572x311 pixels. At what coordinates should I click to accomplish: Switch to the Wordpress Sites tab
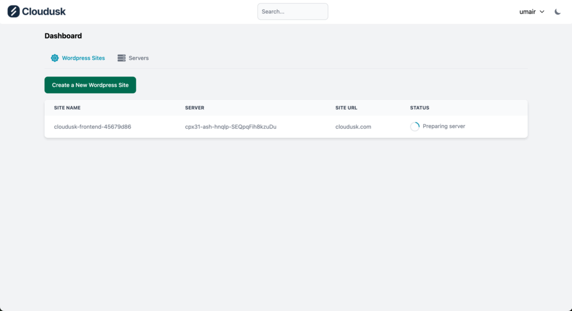[x=83, y=58]
